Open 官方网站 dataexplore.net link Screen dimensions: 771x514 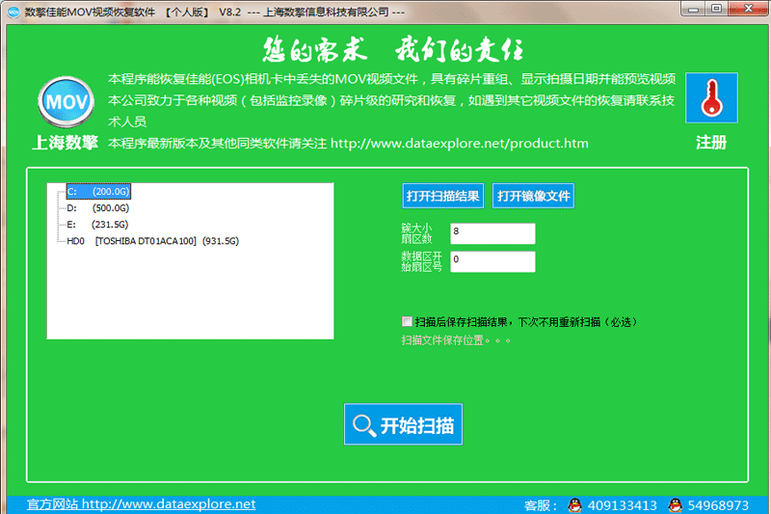[x=141, y=504]
